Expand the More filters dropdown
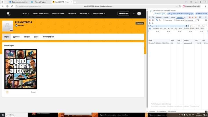This screenshot has height=117, width=208. 202,26
